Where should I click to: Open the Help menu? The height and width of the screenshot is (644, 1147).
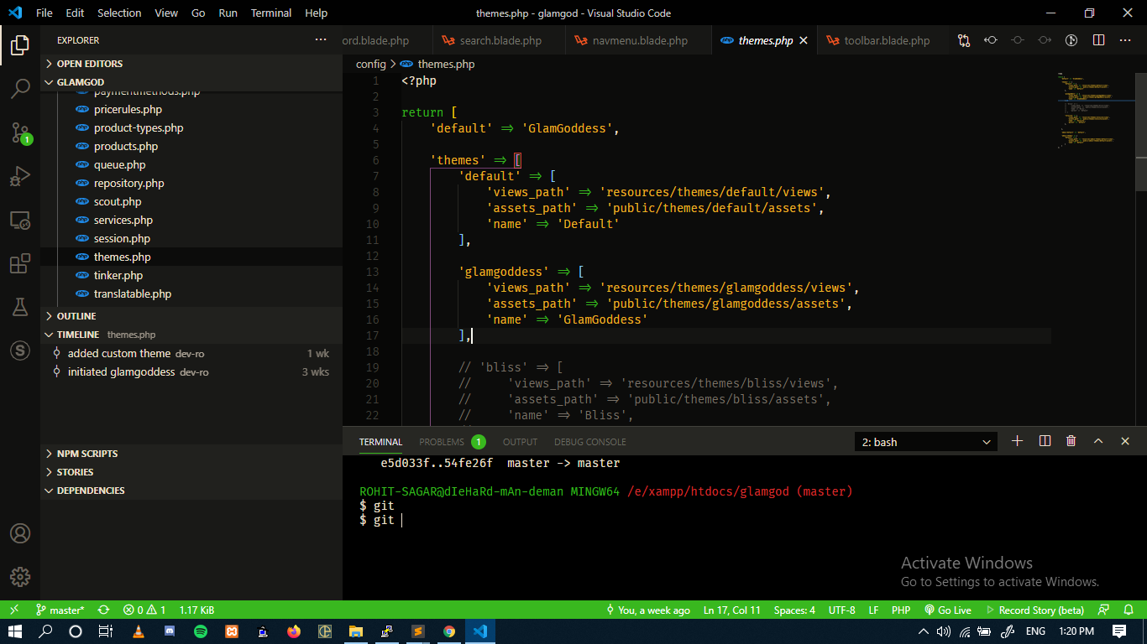coord(317,13)
